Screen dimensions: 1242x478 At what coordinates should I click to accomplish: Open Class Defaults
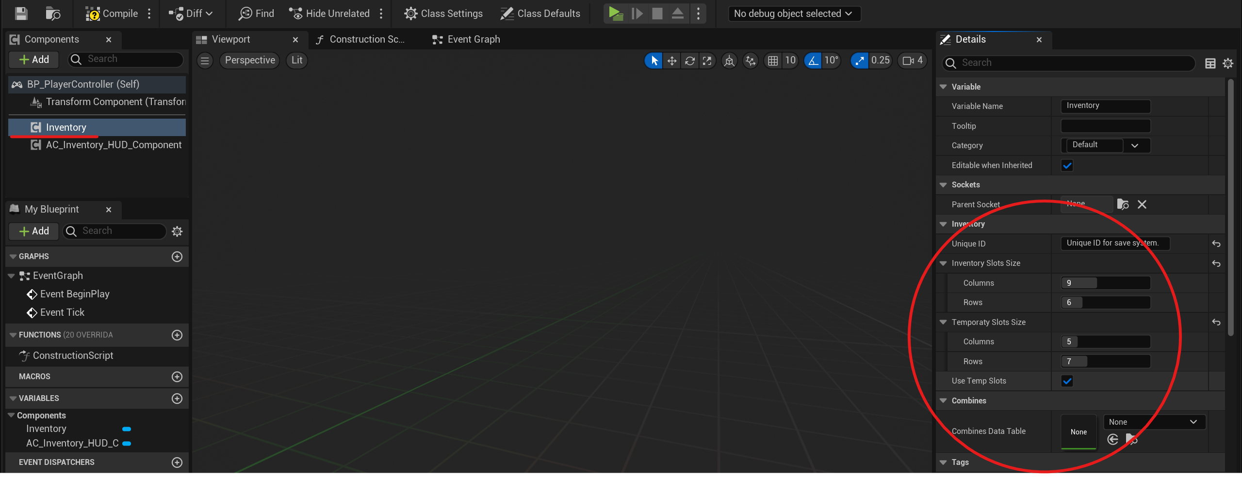click(x=540, y=14)
